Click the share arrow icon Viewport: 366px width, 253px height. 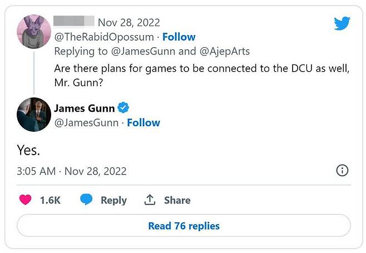click(149, 200)
